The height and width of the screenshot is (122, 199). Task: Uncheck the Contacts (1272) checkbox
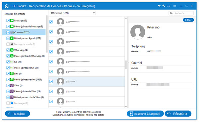[8, 32]
